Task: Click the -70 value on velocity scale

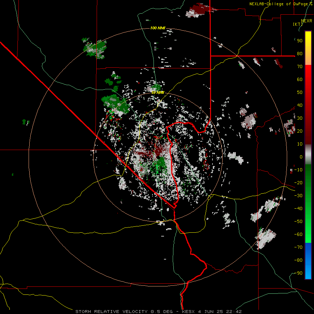Action: (x=298, y=247)
